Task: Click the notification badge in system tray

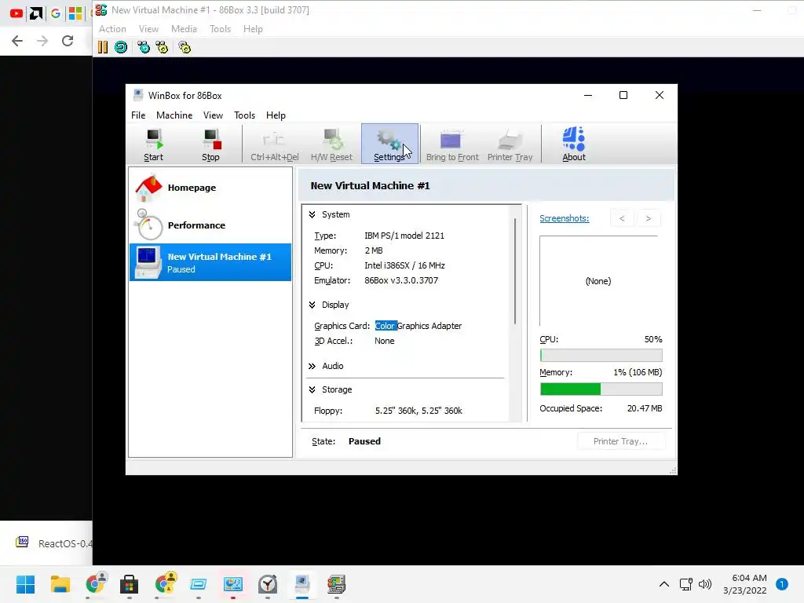Action: point(781,584)
